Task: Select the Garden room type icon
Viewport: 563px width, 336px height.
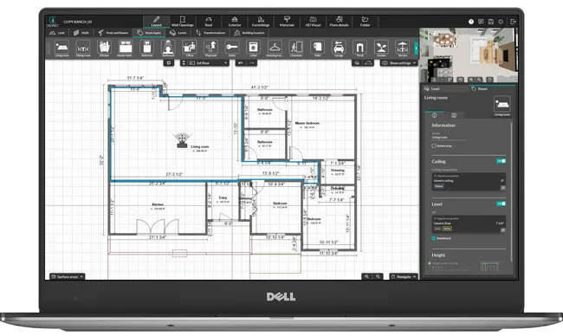Action: pos(381,47)
